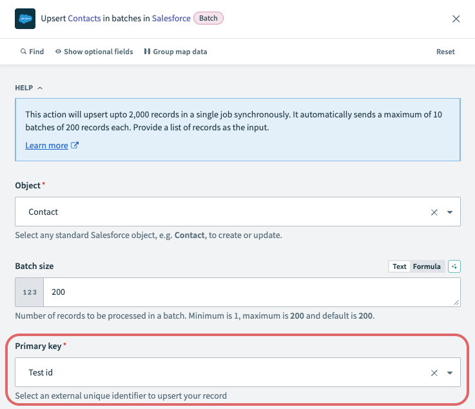Clear the Test id primary key
The image size is (475, 409).
434,373
